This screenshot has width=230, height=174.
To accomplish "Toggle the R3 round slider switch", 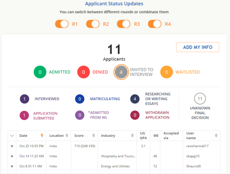I will click(124, 24).
